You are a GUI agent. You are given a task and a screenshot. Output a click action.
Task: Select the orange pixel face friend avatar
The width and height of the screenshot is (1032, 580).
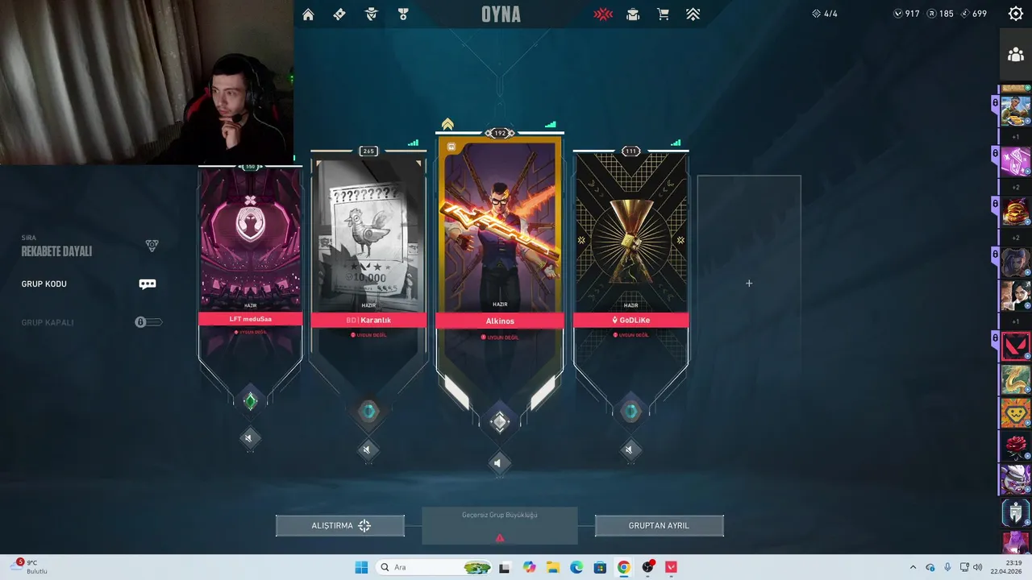pyautogui.click(x=1016, y=413)
